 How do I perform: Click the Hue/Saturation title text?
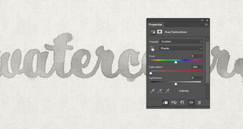tap(176, 32)
